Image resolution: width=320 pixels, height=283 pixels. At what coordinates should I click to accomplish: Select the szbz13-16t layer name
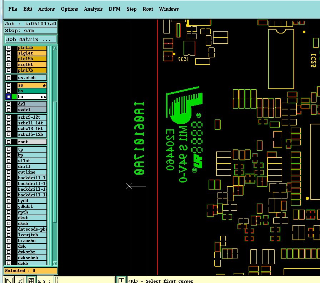pyautogui.click(x=32, y=129)
